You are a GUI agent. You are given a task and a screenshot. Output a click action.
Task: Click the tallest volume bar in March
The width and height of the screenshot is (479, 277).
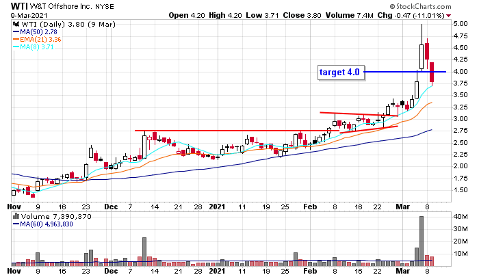pyautogui.click(x=422, y=241)
